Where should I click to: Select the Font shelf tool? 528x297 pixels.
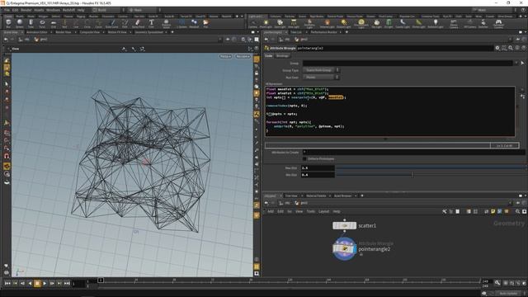click(151, 23)
